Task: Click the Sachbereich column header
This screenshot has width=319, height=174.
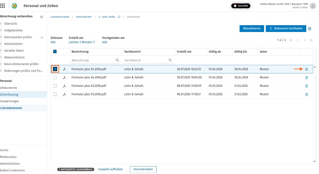Action: pos(132,52)
